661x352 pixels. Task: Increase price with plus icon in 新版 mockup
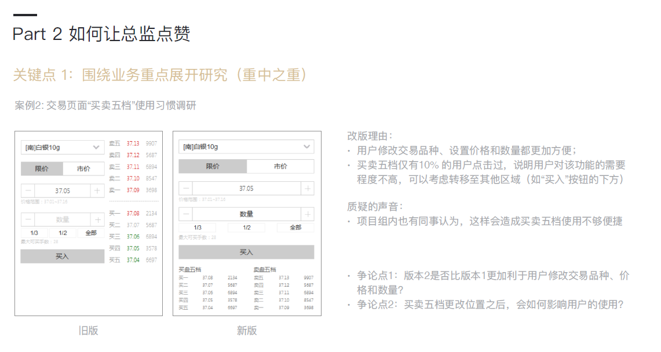pos(308,188)
